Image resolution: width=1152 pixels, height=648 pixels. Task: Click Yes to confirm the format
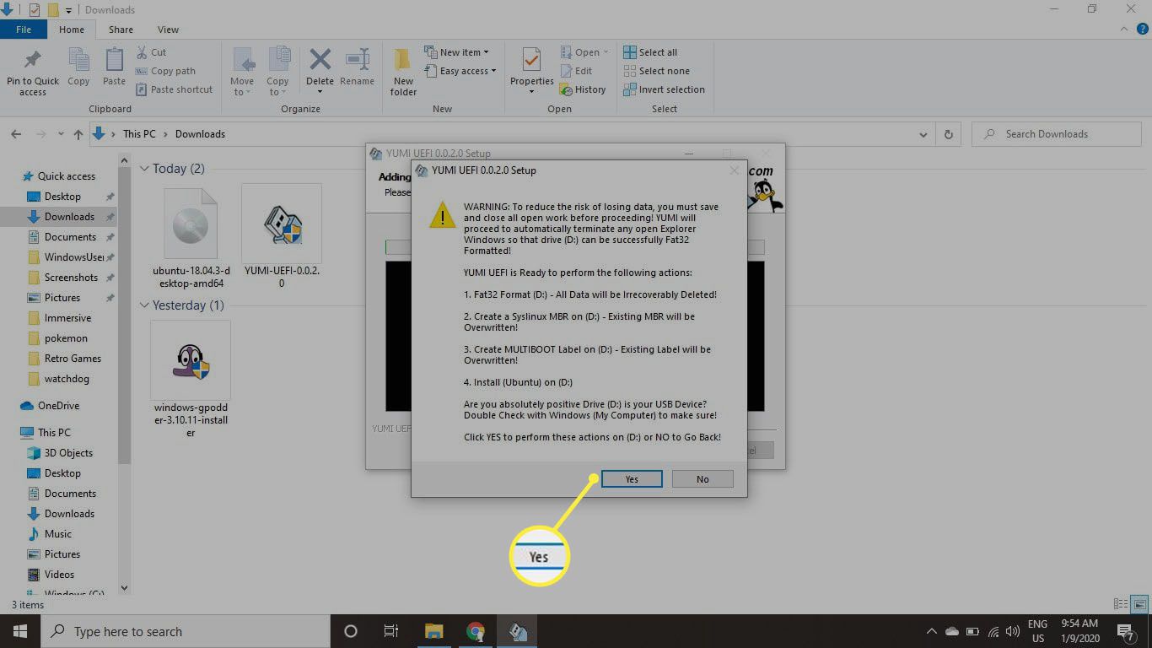pos(631,479)
